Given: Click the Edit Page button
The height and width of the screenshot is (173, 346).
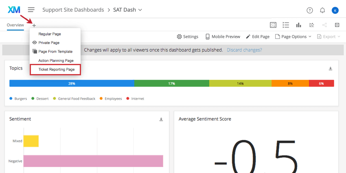Looking at the screenshot, I should (258, 37).
